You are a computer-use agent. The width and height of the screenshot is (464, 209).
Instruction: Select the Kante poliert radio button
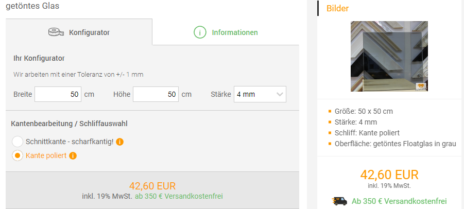(x=18, y=155)
